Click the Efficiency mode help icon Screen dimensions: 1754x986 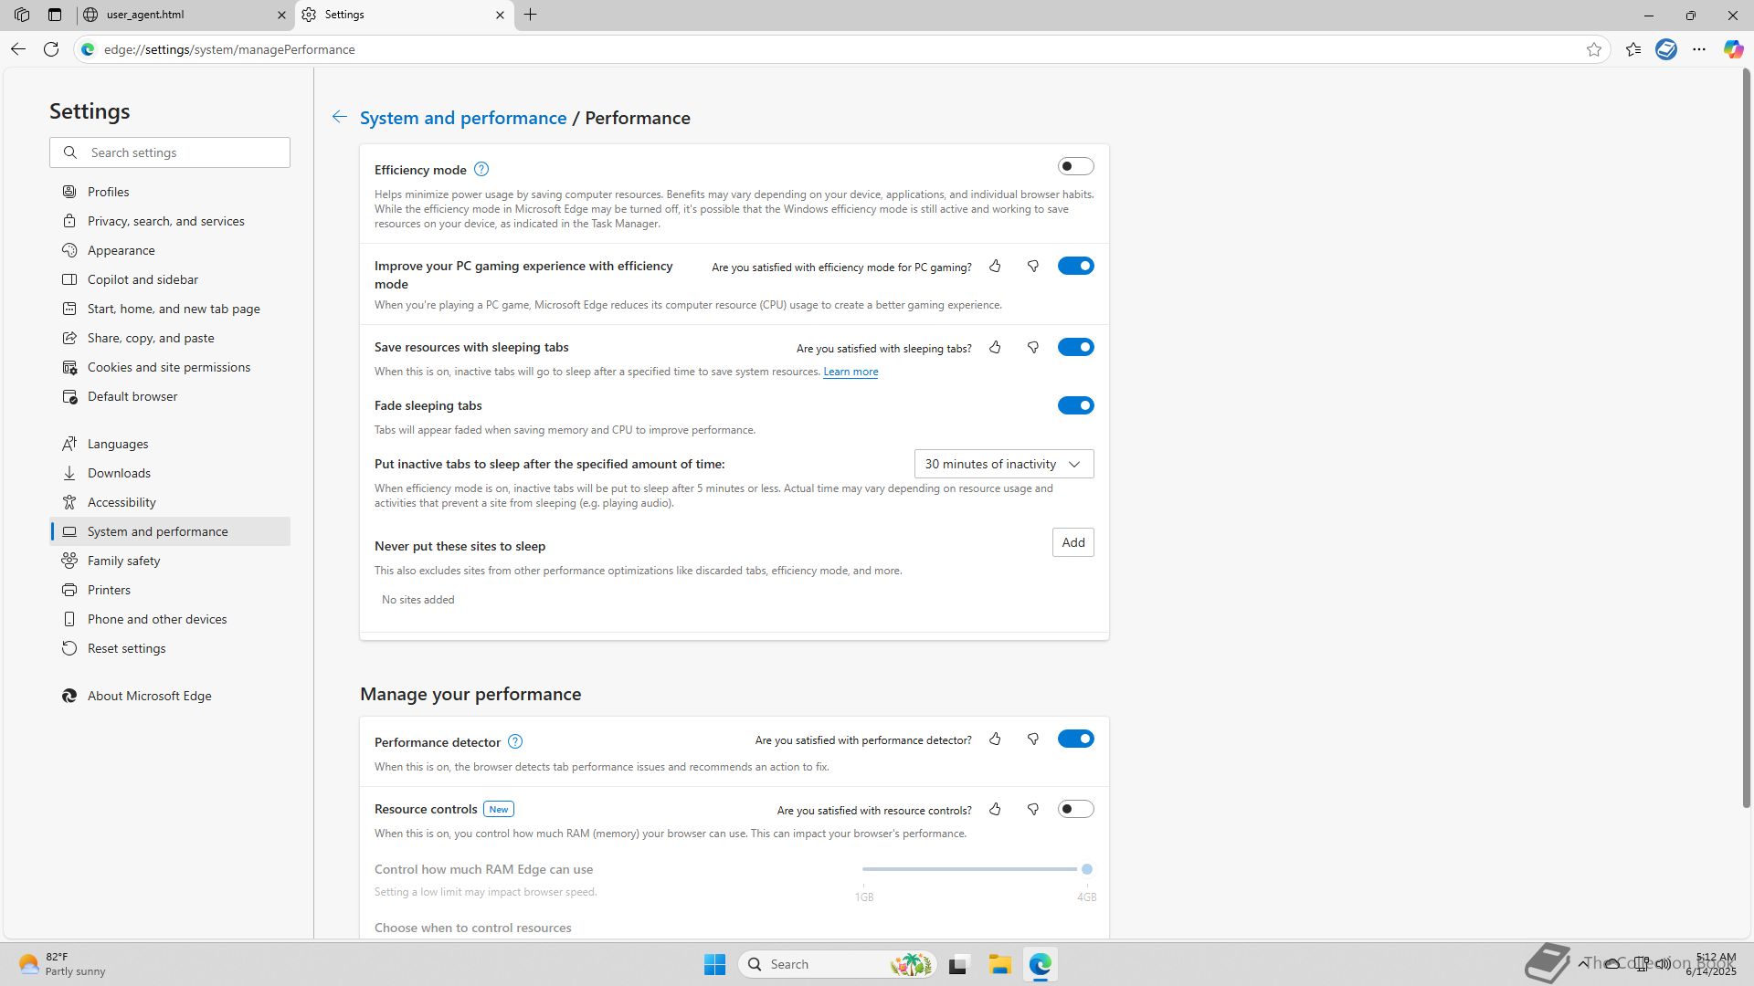(481, 169)
